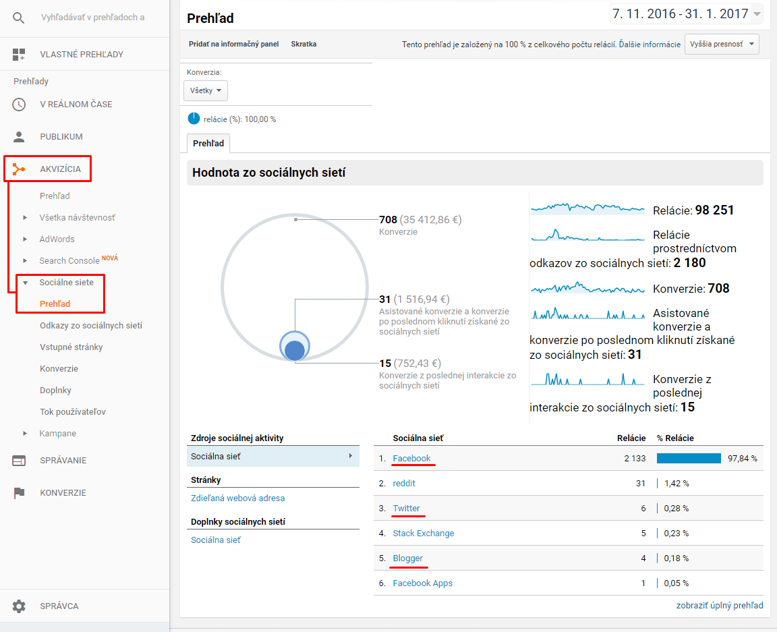Viewport: 777px width, 632px height.
Task: Open the Twitter network link
Action: 406,508
